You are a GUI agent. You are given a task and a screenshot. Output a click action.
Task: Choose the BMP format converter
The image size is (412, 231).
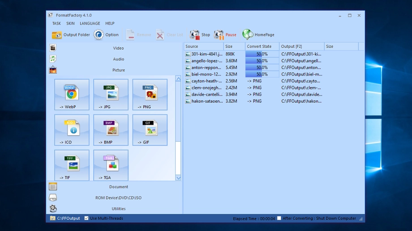tap(111, 130)
